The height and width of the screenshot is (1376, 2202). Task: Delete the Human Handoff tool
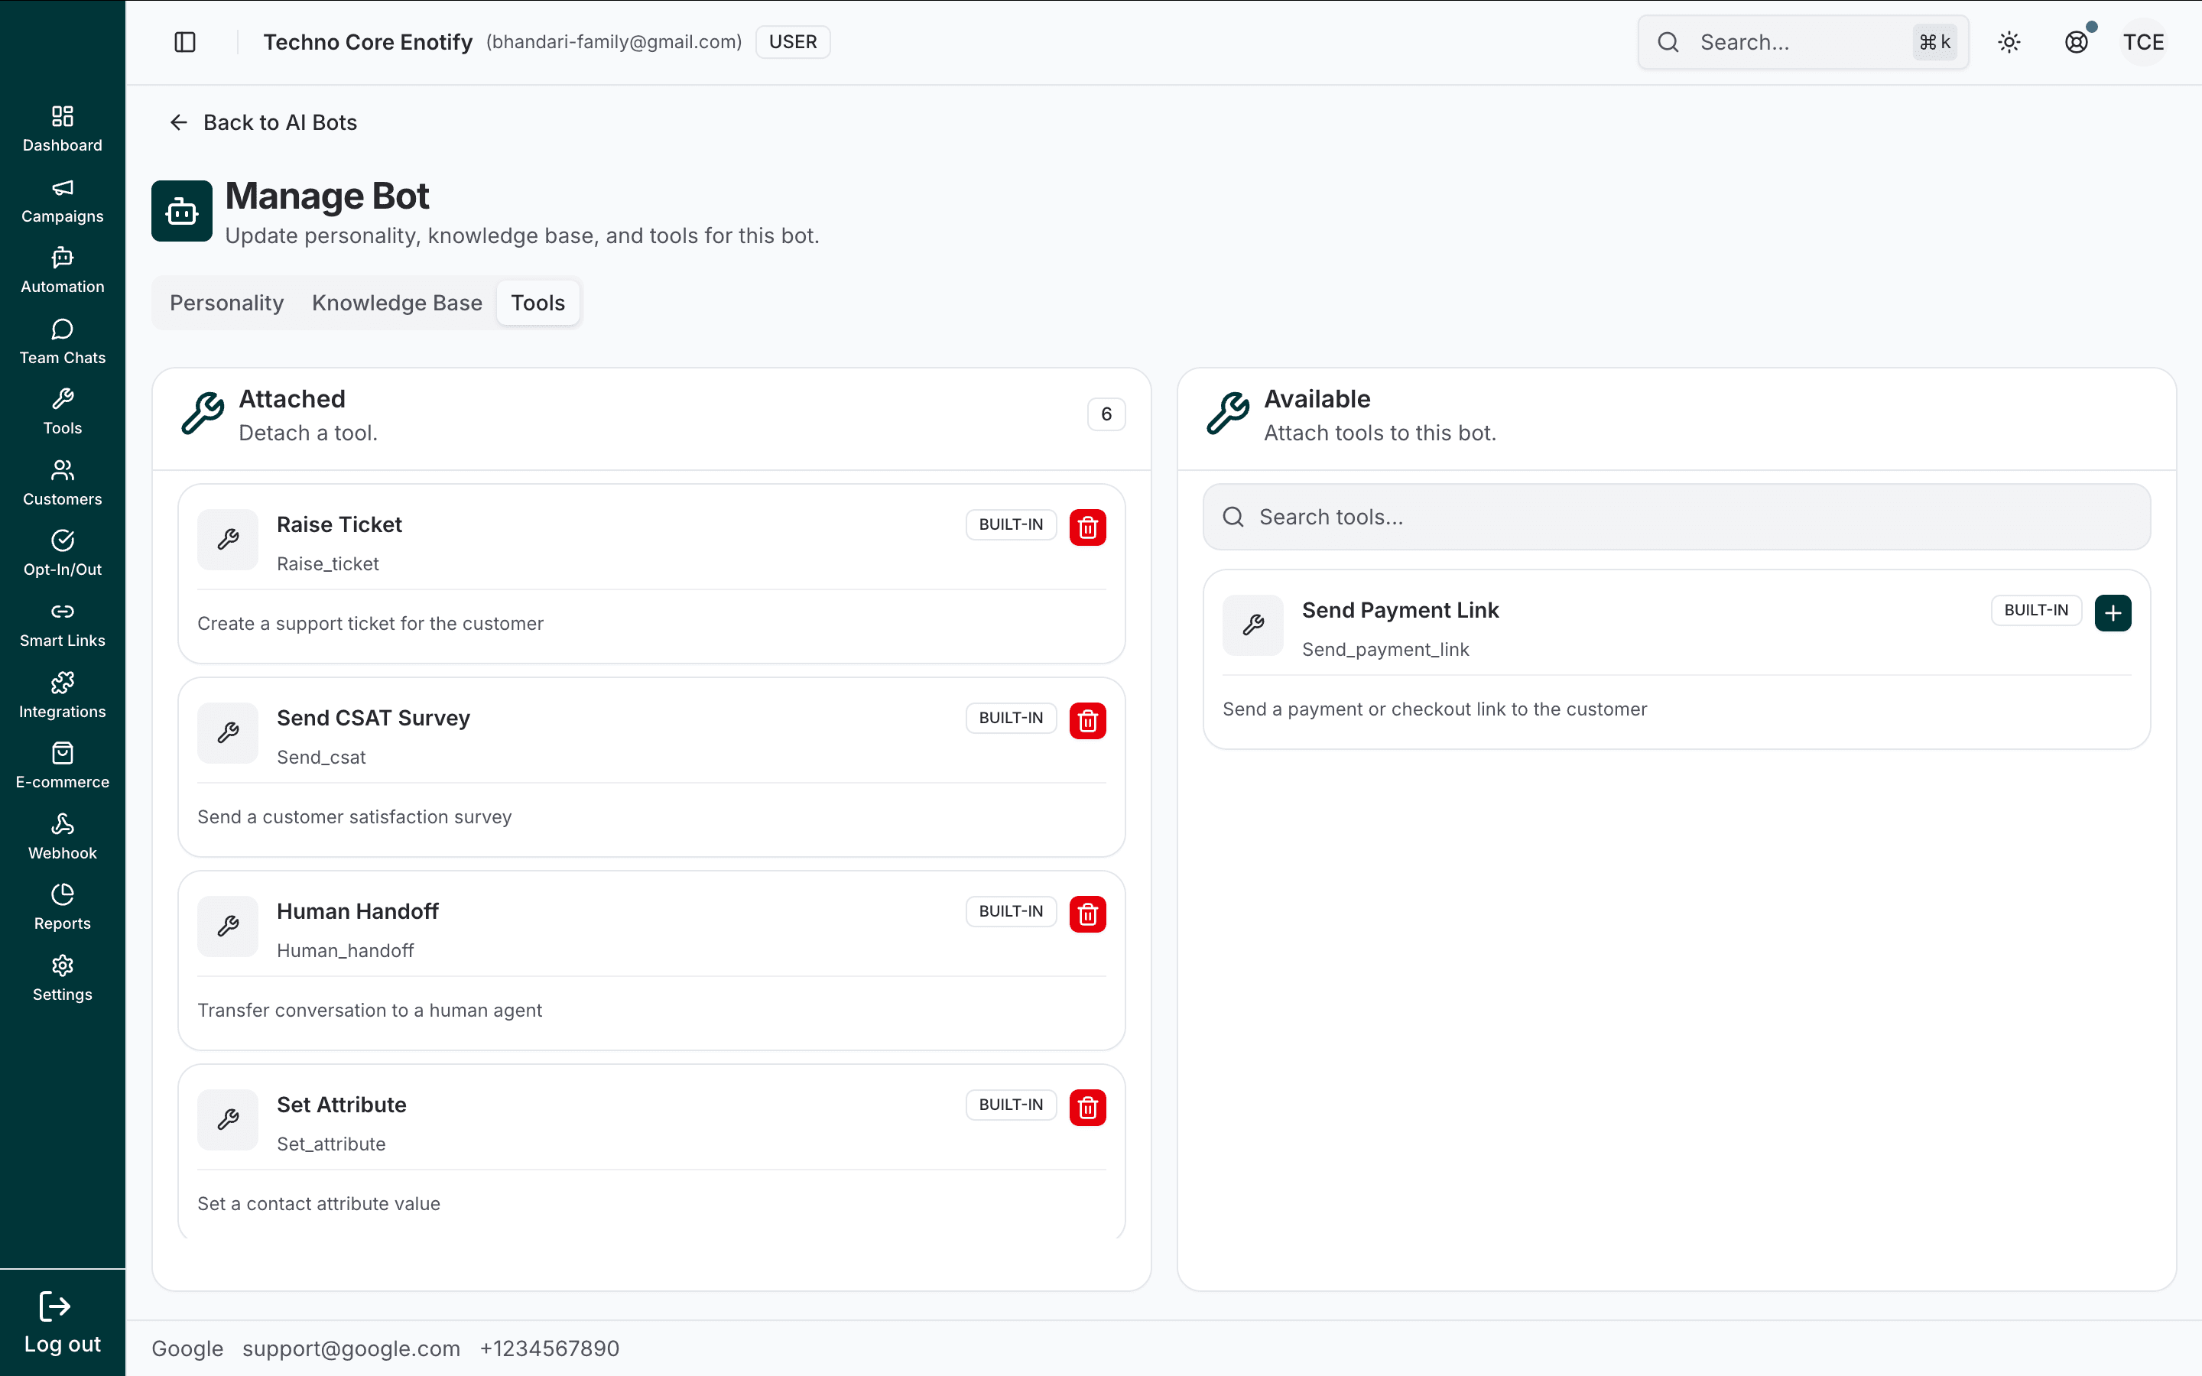coord(1087,914)
